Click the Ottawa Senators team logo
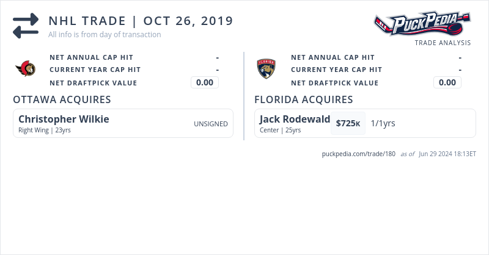Image resolution: width=489 pixels, height=255 pixels. [x=26, y=70]
